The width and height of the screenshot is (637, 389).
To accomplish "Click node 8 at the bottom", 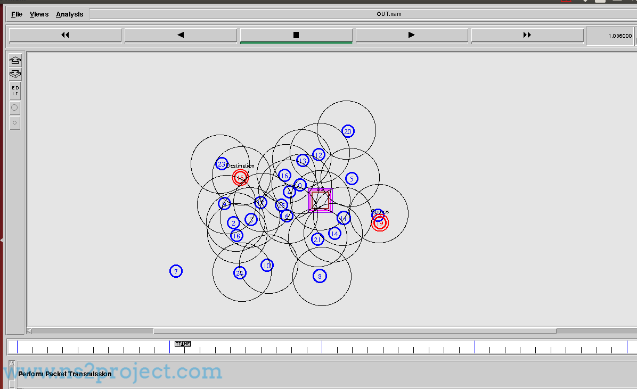I will tap(320, 276).
